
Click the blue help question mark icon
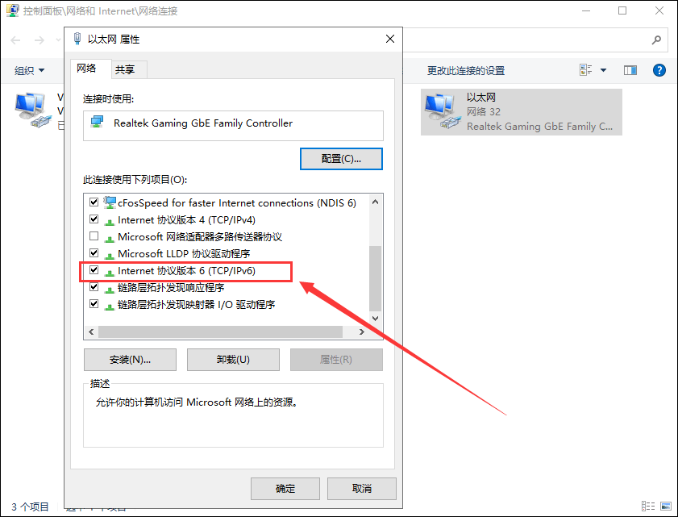pos(659,70)
